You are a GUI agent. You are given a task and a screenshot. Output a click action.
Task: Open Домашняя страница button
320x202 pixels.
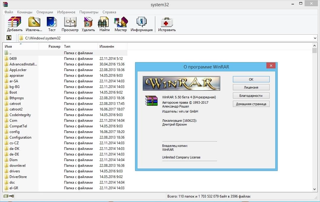(251, 104)
